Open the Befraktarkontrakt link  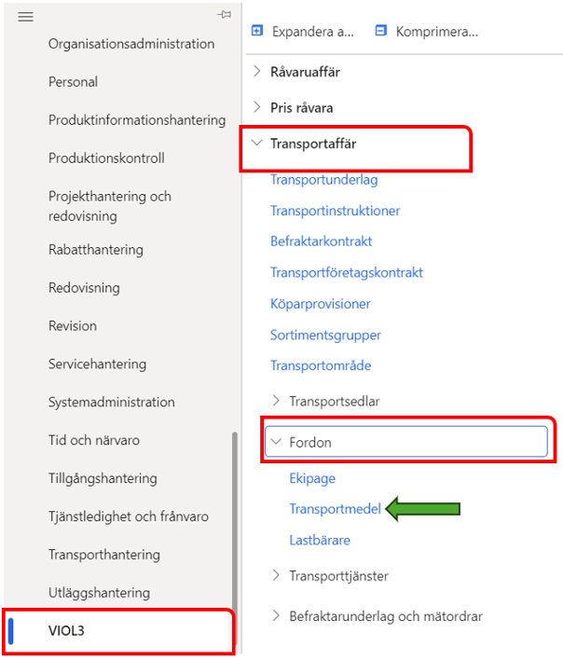click(x=321, y=241)
